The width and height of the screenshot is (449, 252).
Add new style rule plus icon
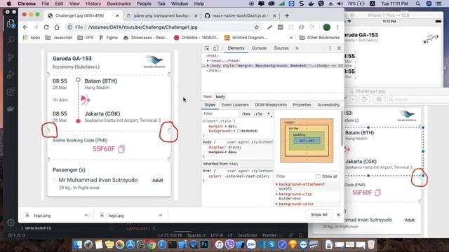tap(268, 113)
